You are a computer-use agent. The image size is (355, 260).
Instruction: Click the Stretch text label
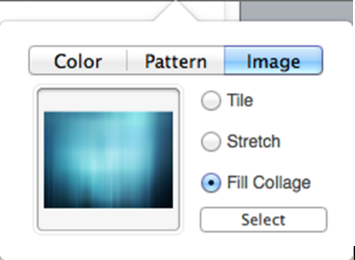coord(254,141)
